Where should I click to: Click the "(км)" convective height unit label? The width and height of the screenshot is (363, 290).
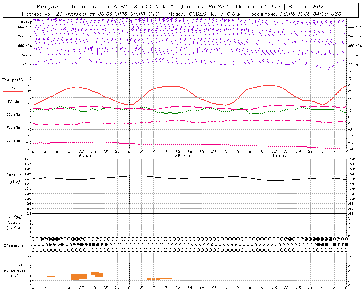click(x=14, y=276)
